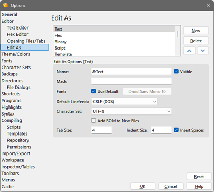The width and height of the screenshot is (214, 192).
Task: Open Toolbars options
Action: click(x=10, y=174)
